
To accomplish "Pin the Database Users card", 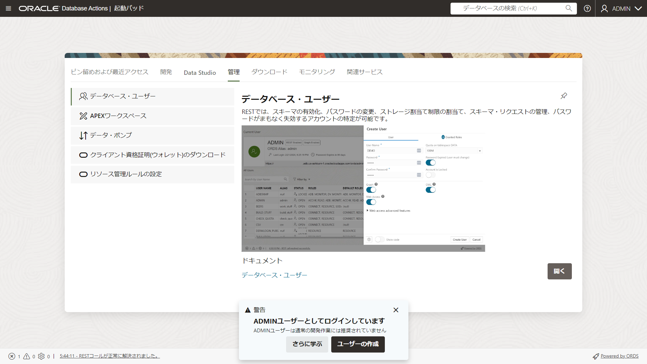I will pos(564,96).
